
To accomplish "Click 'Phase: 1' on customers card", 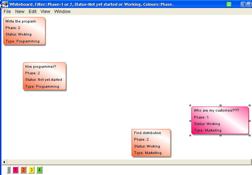I will tap(201, 117).
